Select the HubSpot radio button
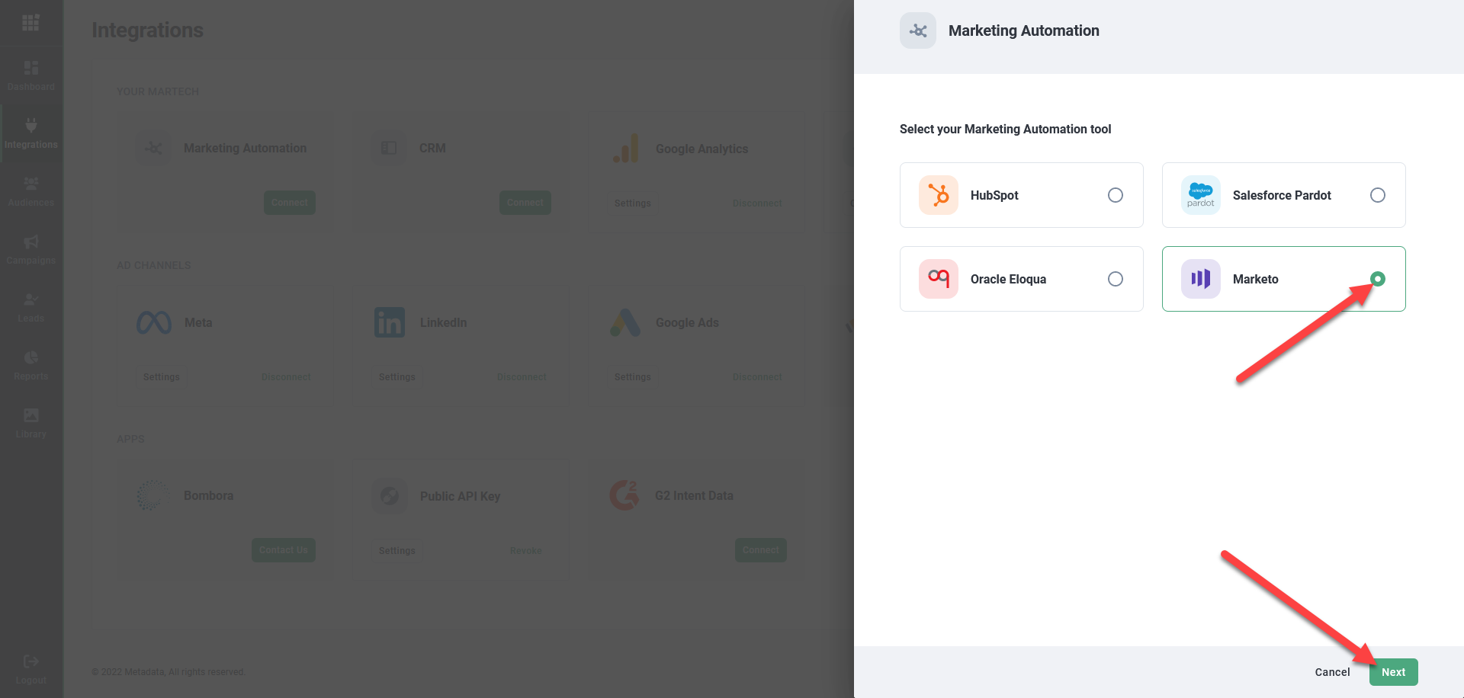1464x698 pixels. click(1115, 195)
